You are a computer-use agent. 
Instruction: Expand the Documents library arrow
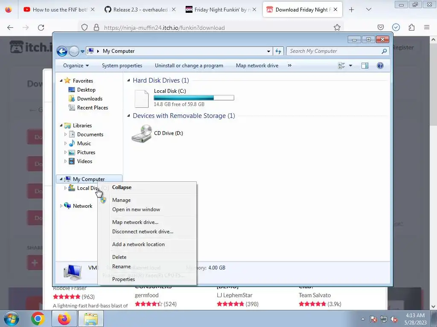point(65,134)
